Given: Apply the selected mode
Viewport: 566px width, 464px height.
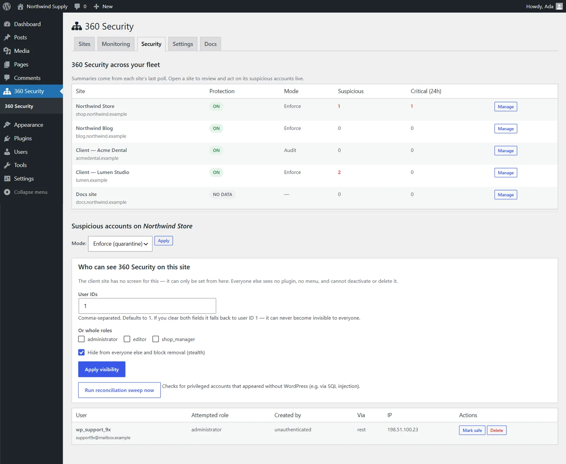Looking at the screenshot, I should (164, 241).
